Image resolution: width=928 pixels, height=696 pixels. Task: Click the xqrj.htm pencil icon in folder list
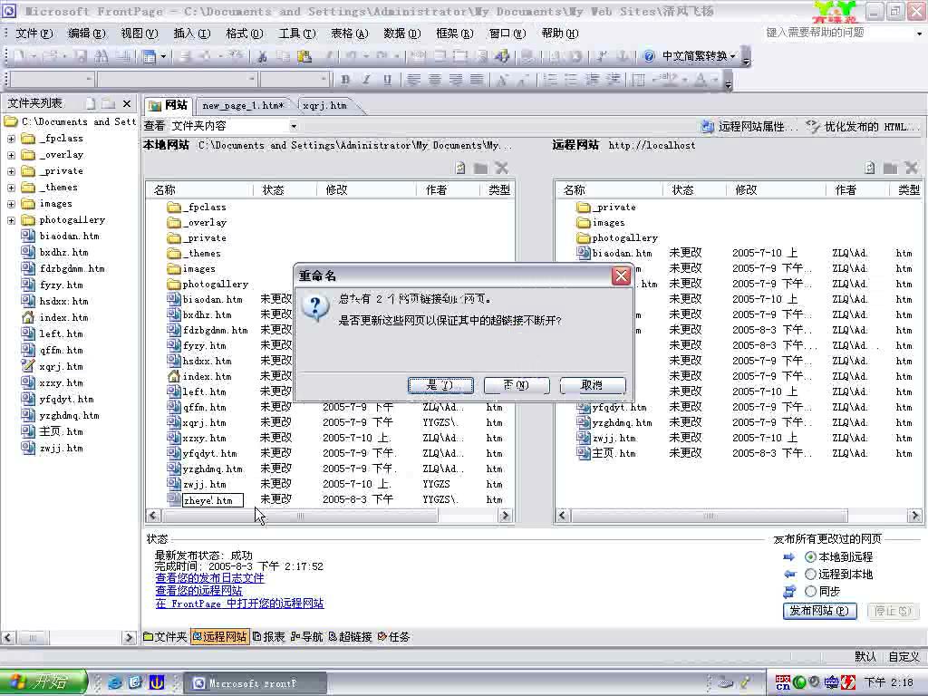[x=28, y=366]
